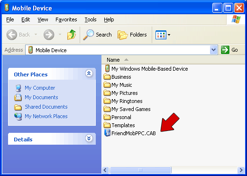Click the 'My Pictures' folder name
Viewport: 247px width, 176px height.
click(125, 93)
